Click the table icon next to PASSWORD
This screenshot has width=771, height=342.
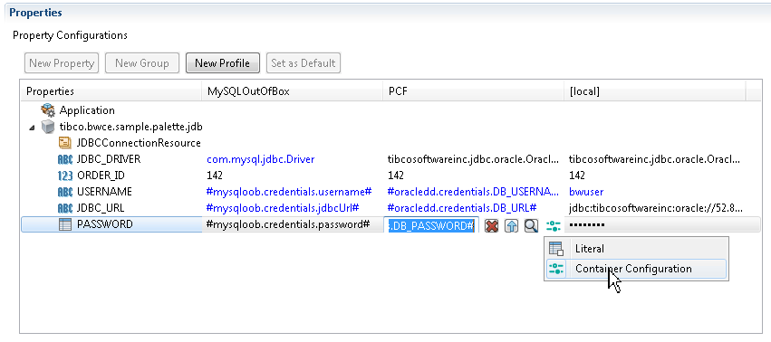65,224
